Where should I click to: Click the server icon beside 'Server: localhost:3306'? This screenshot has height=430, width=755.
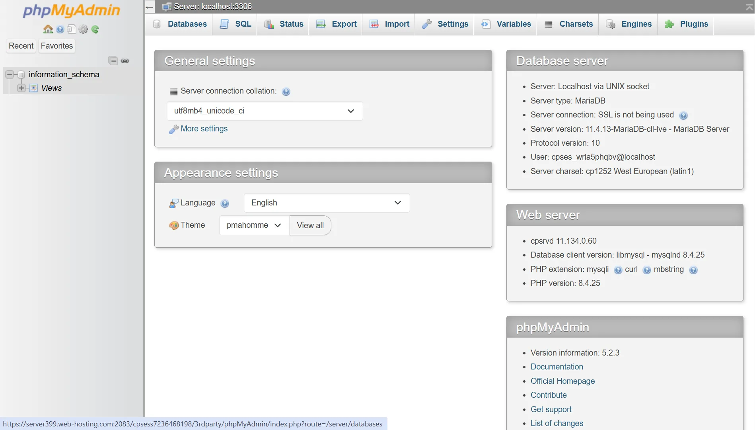tap(167, 7)
